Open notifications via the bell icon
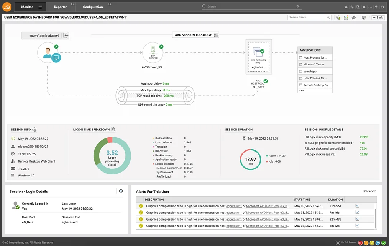The height and width of the screenshot is (246, 389). 364,7
